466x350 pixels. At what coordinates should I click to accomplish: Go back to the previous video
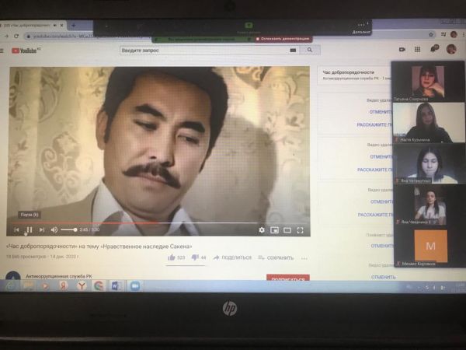click(x=16, y=229)
